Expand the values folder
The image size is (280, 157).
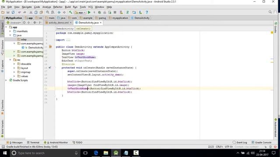(14, 76)
